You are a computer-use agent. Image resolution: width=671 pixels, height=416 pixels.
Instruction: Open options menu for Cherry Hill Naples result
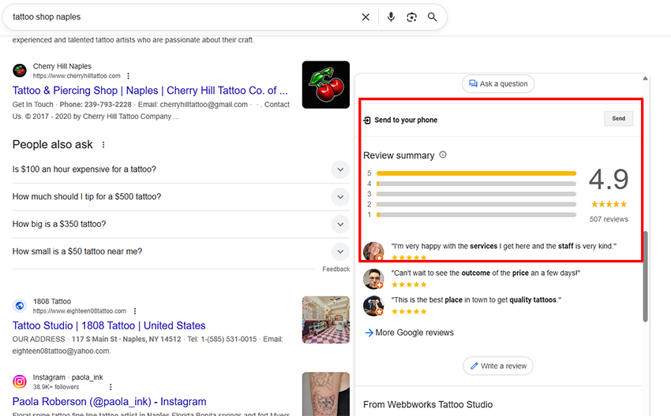(x=129, y=76)
